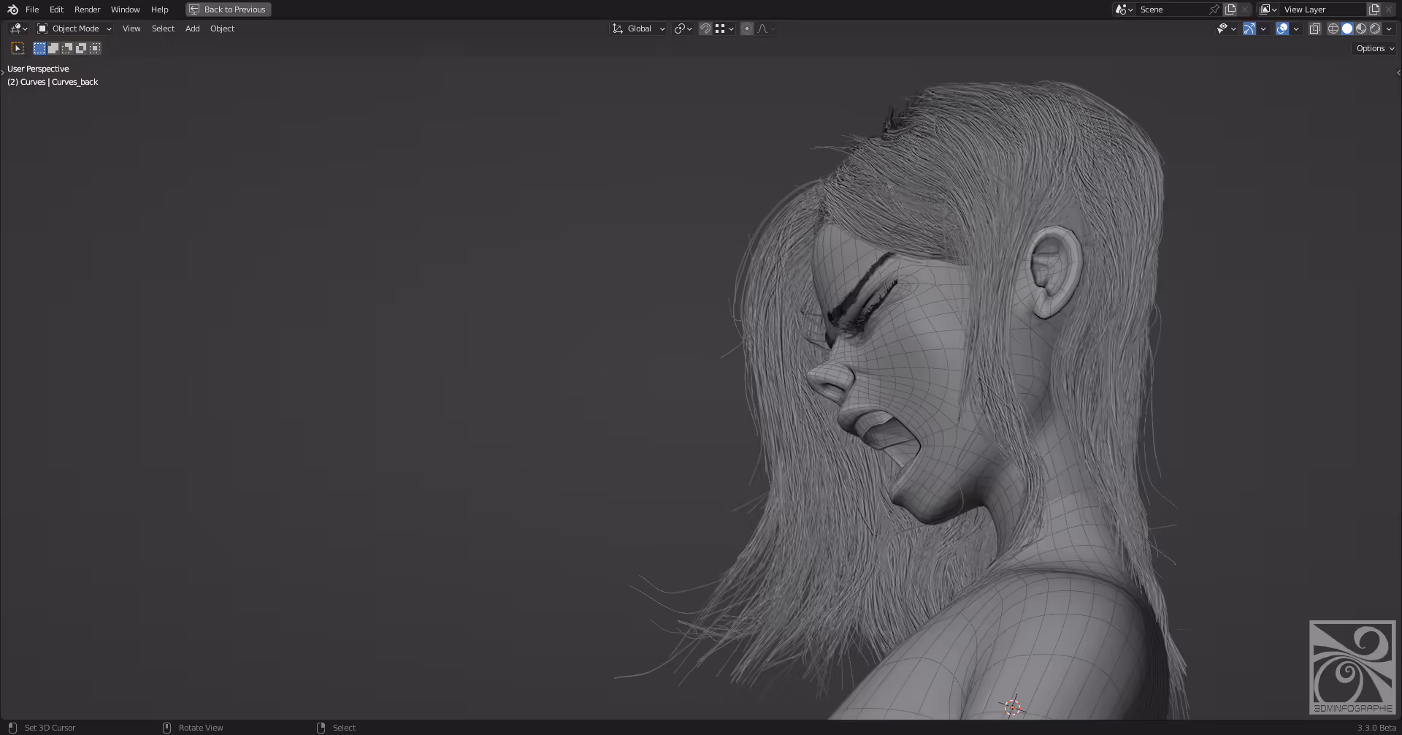
Task: Click the 'Set 3D Cursor' status hint
Action: point(50,728)
